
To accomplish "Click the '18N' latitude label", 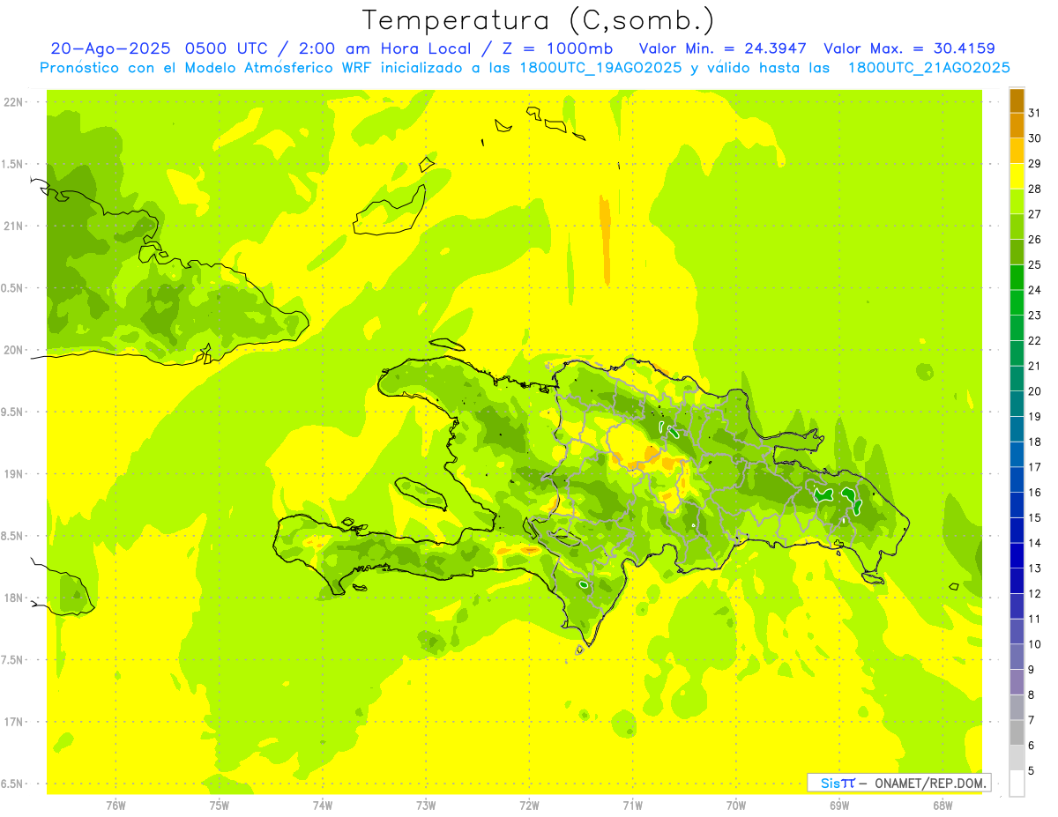I will pos(14,598).
